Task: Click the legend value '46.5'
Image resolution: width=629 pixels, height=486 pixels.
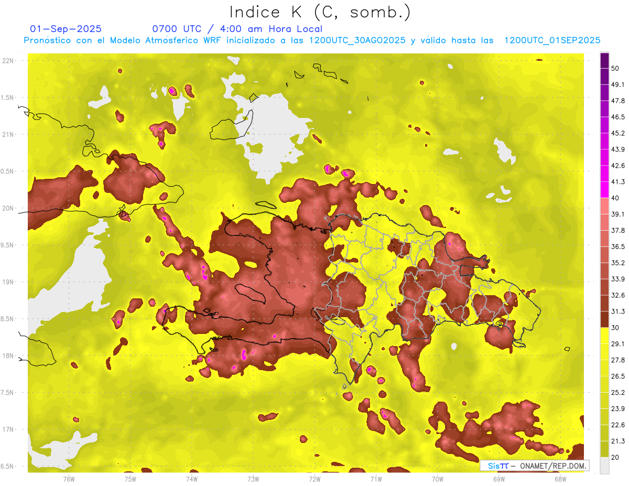Action: [x=618, y=117]
